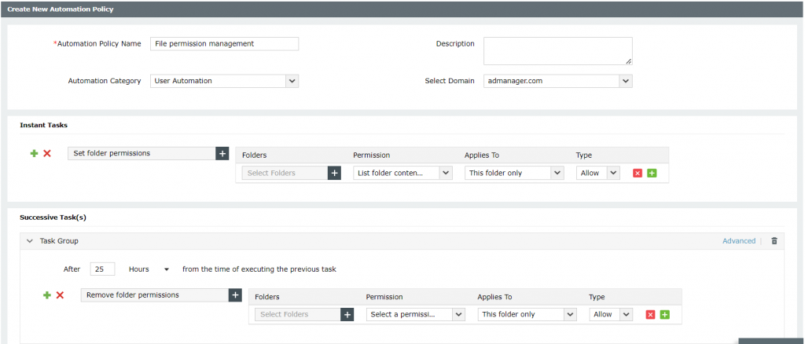This screenshot has height=344, width=805.
Task: Click plus button next to Successive Tasks Select Folders
Action: pyautogui.click(x=347, y=314)
